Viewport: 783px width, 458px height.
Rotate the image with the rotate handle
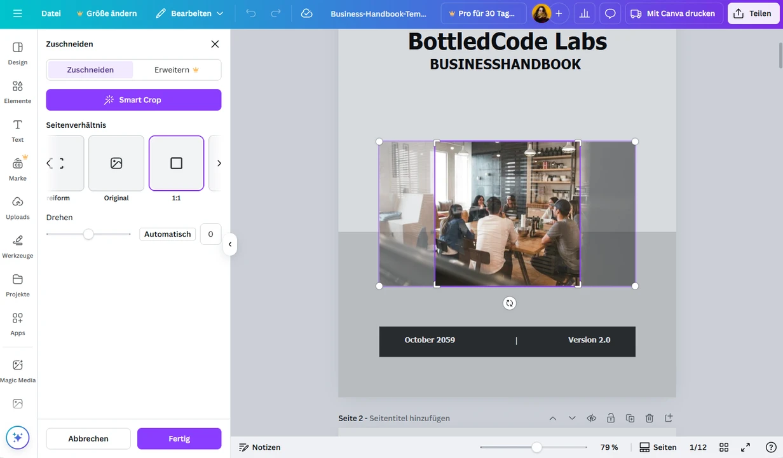click(x=509, y=303)
